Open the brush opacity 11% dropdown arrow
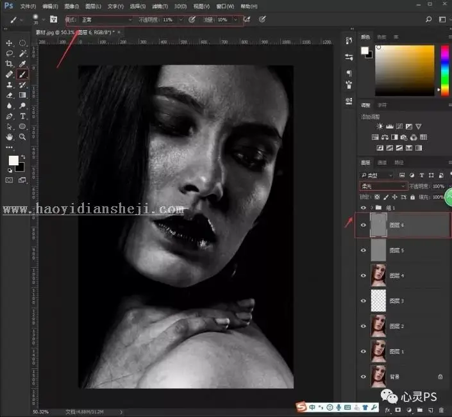The width and height of the screenshot is (452, 417). coord(181,20)
